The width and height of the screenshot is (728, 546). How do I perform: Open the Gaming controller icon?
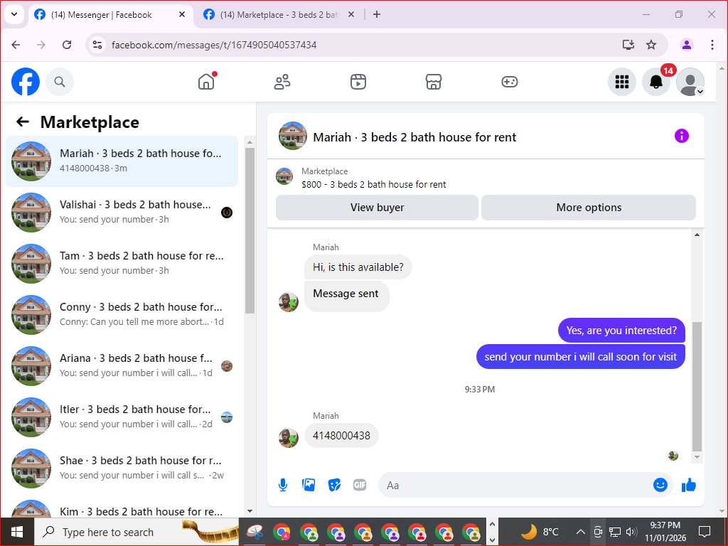pos(509,82)
